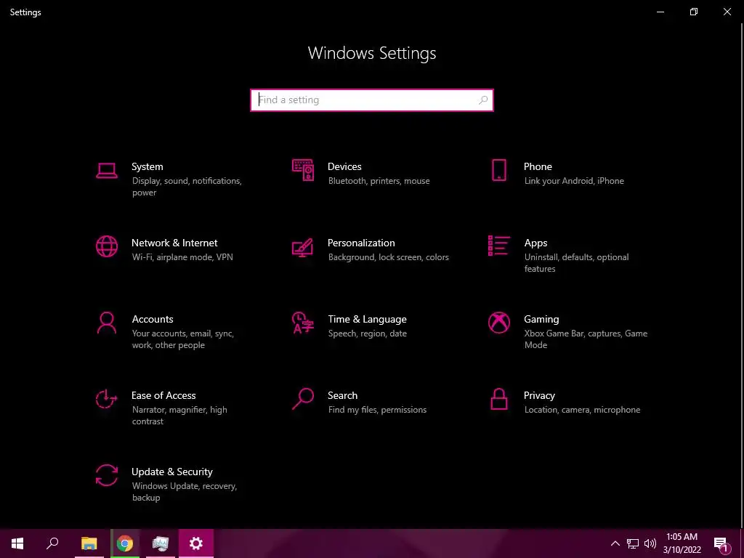Select the Privacy category title
This screenshot has height=558, width=744.
point(539,396)
